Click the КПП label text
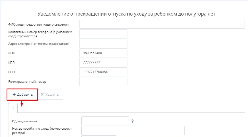The height and width of the screenshot is (137, 248). point(12,63)
